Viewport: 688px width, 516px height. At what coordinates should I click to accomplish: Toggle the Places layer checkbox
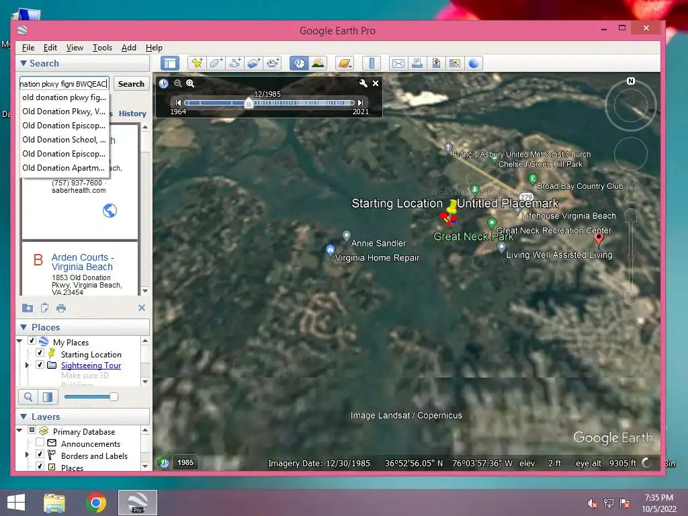tap(40, 466)
